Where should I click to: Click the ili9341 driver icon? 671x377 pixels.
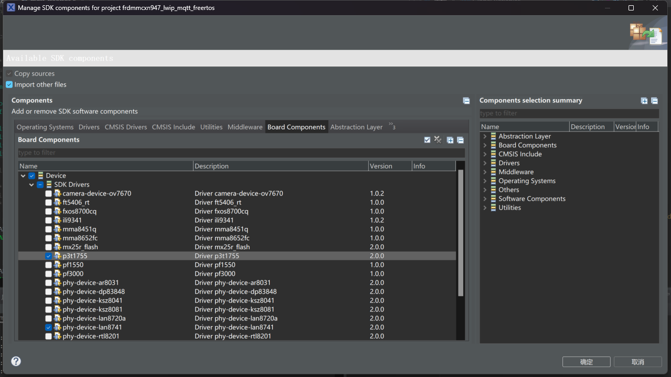(58, 220)
